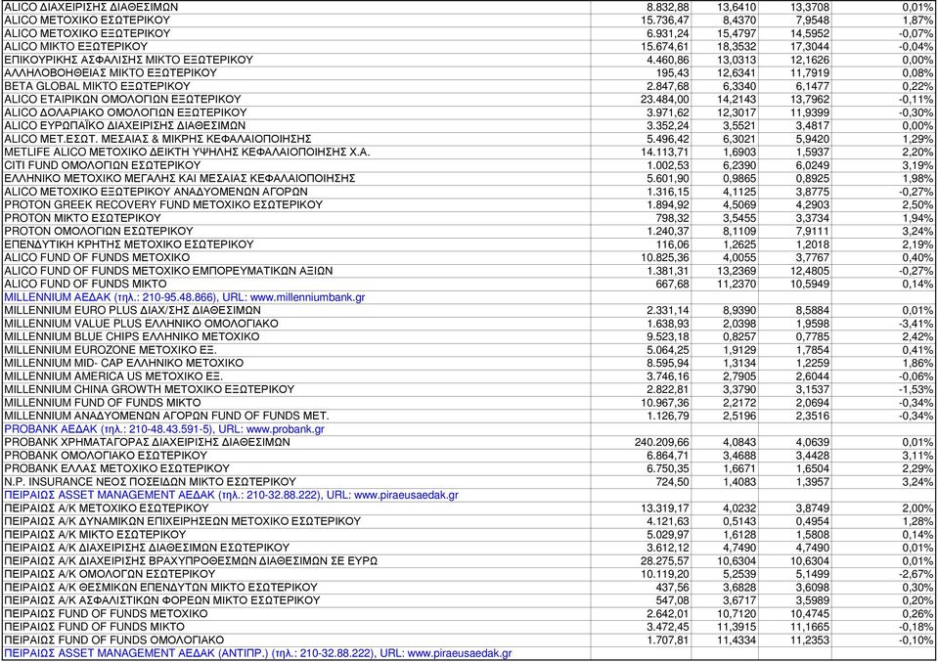Click price 13,2369 in ΕΜΠΟΡΕΥΜΑΤΙΚΩΝ ΑΞΙΩΝ row
This screenshot has height=662, width=938.
coord(737,271)
